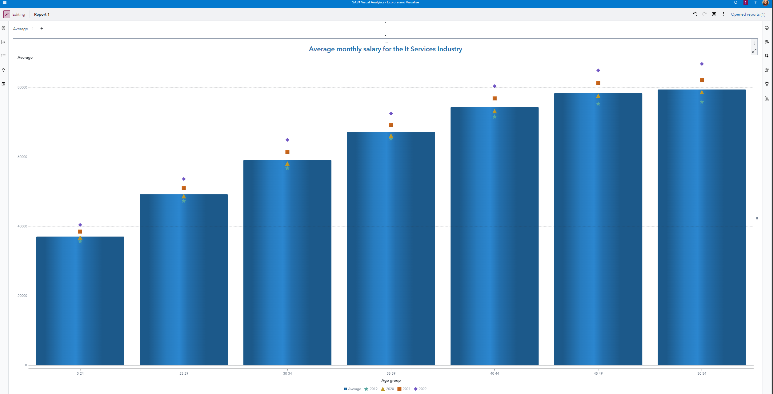The width and height of the screenshot is (773, 394).
Task: Open the chart object's three-dot menu
Action: click(x=754, y=43)
